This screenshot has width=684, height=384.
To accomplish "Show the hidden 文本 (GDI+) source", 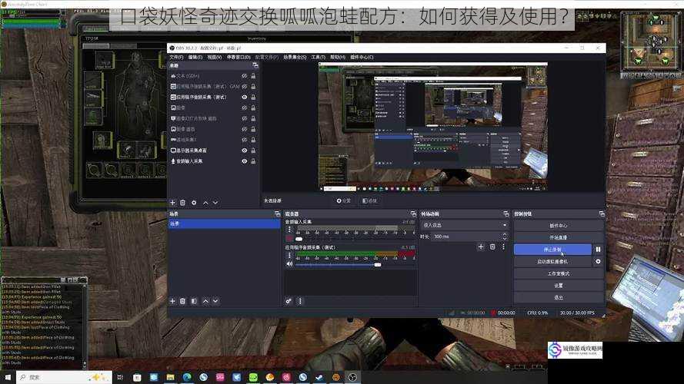I will pyautogui.click(x=245, y=76).
